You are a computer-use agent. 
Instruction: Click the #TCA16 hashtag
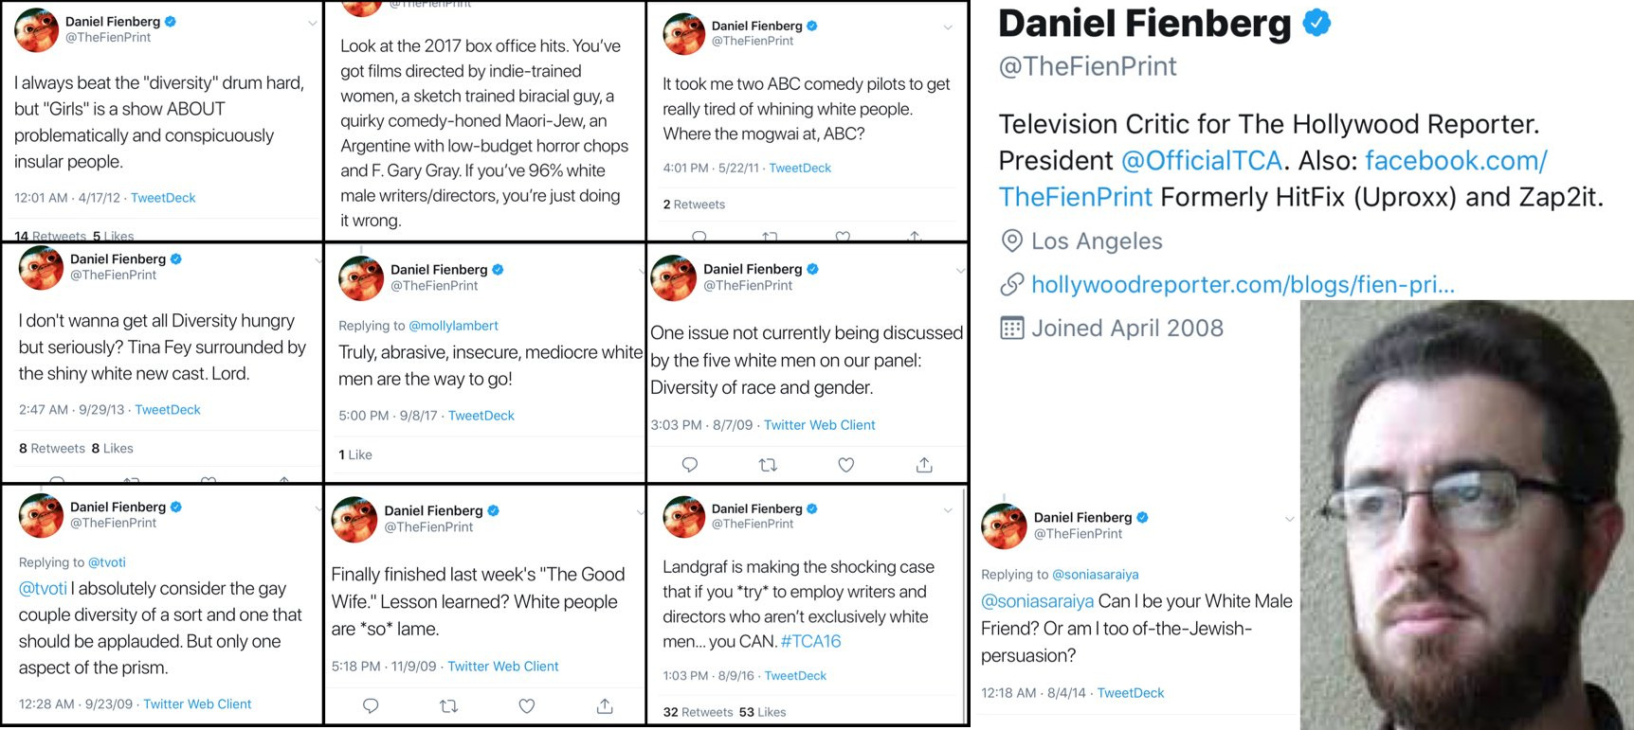click(x=810, y=642)
